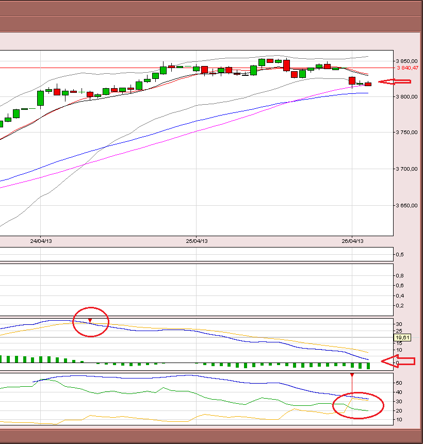Click the highlighted 19,61 value tag
This screenshot has width=423, height=444.
click(402, 338)
